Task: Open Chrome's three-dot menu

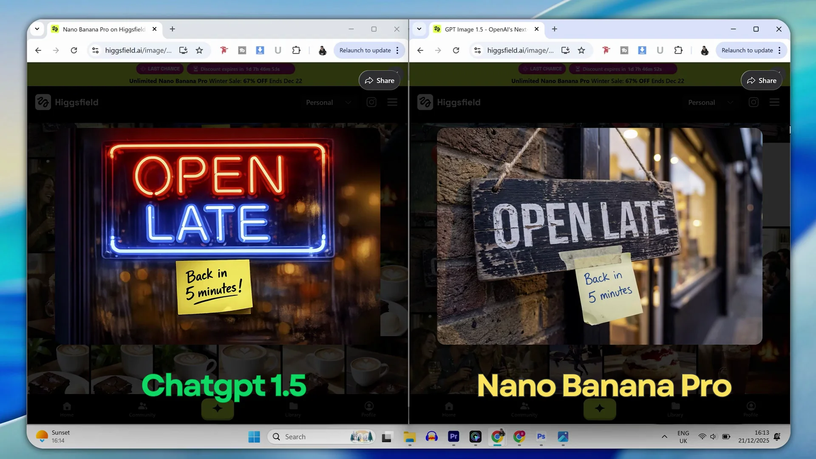Action: 396,50
